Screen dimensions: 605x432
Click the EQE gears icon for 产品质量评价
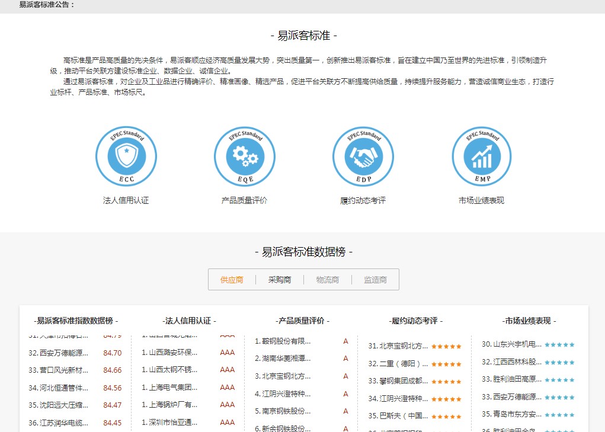pos(244,156)
